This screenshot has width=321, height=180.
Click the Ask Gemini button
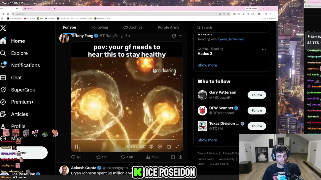point(252,8)
